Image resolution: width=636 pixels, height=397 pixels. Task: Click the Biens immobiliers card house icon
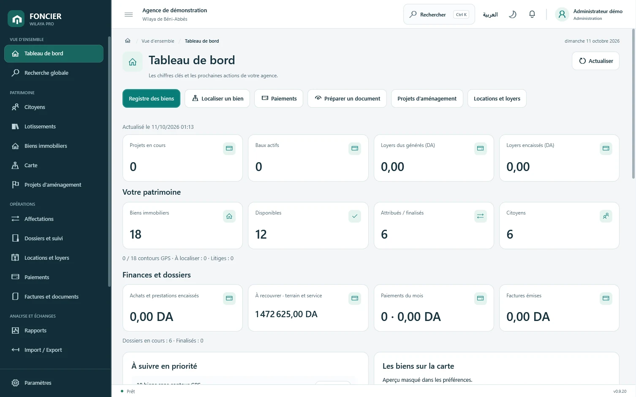229,216
